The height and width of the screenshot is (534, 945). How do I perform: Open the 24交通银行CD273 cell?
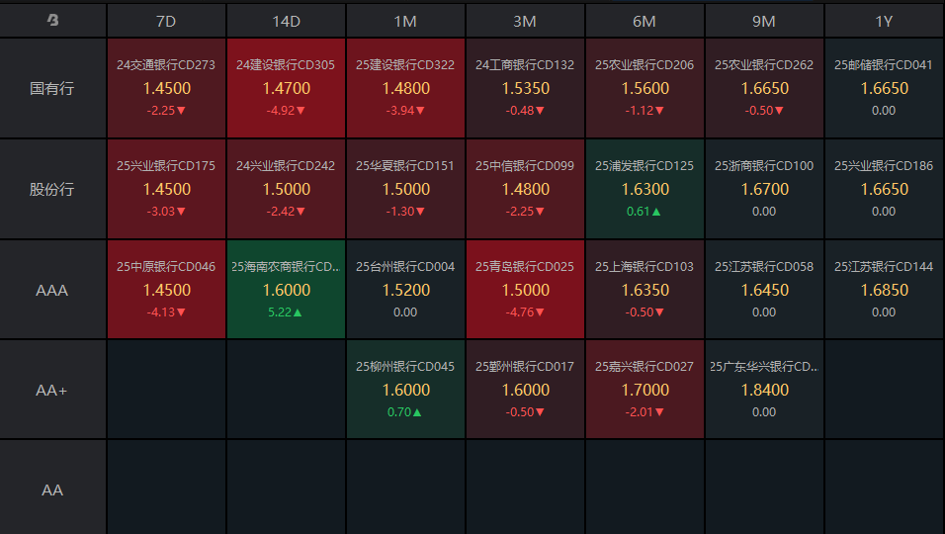point(166,88)
